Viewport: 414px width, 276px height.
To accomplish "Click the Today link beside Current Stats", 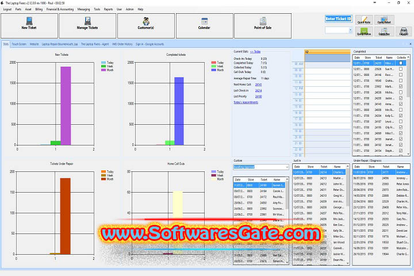I will (x=255, y=52).
